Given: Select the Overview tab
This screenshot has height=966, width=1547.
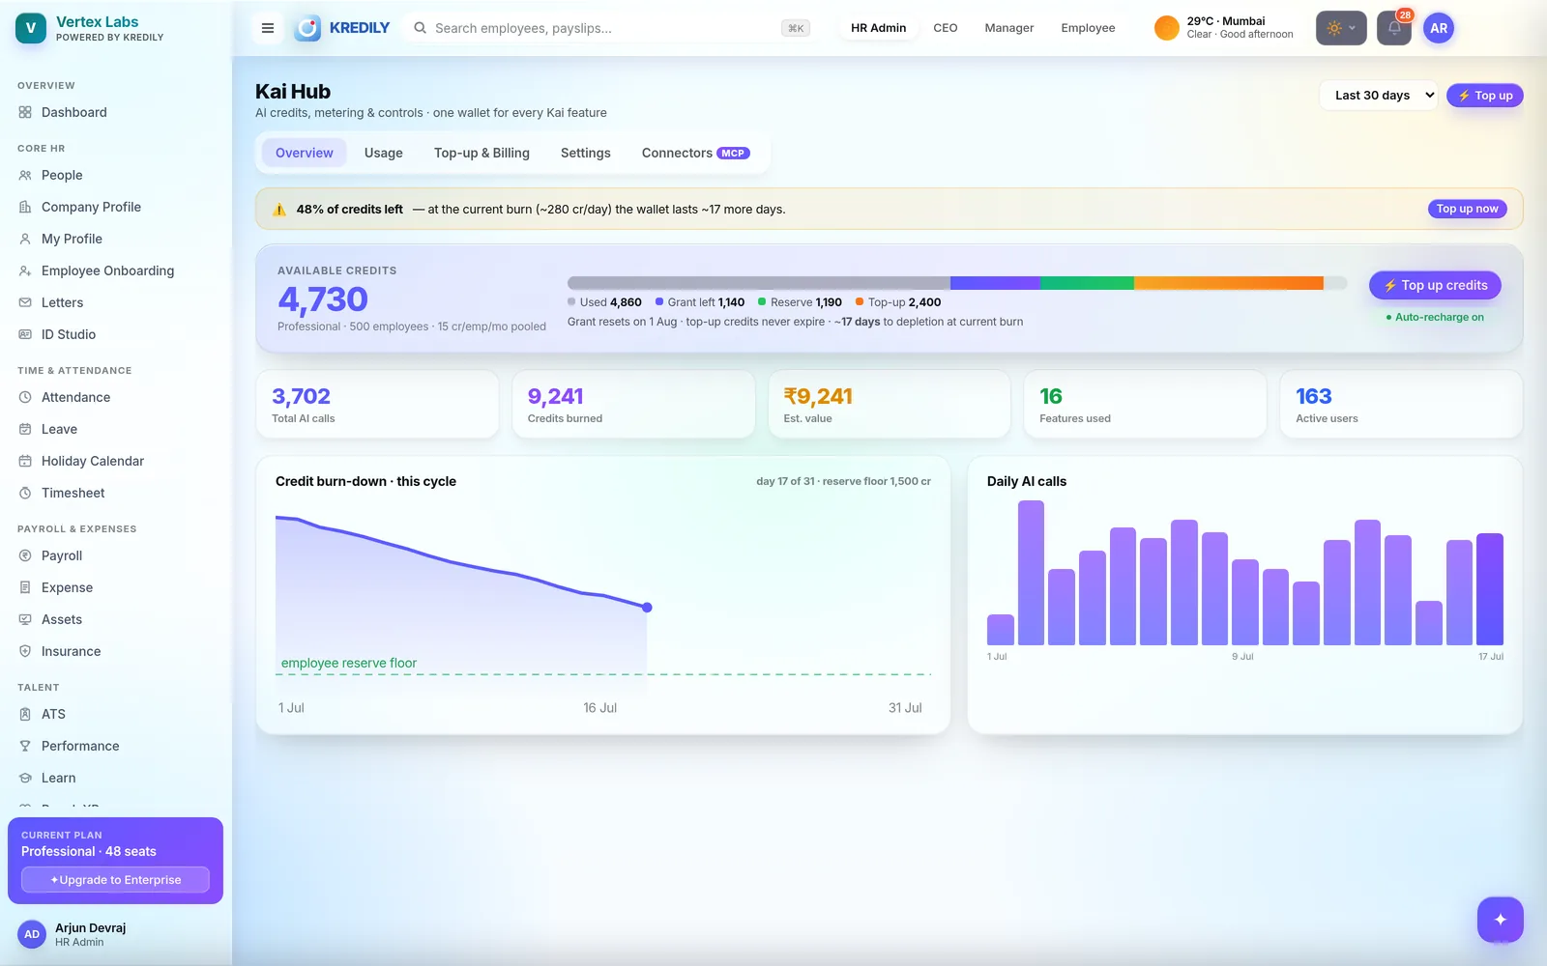Looking at the screenshot, I should point(305,153).
